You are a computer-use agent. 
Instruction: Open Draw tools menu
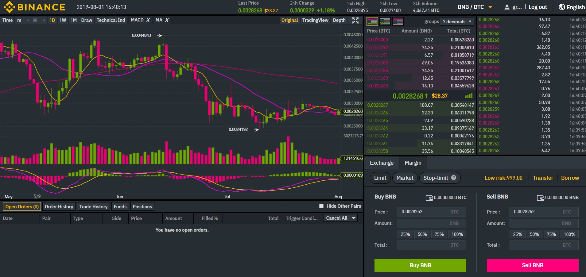[87, 20]
